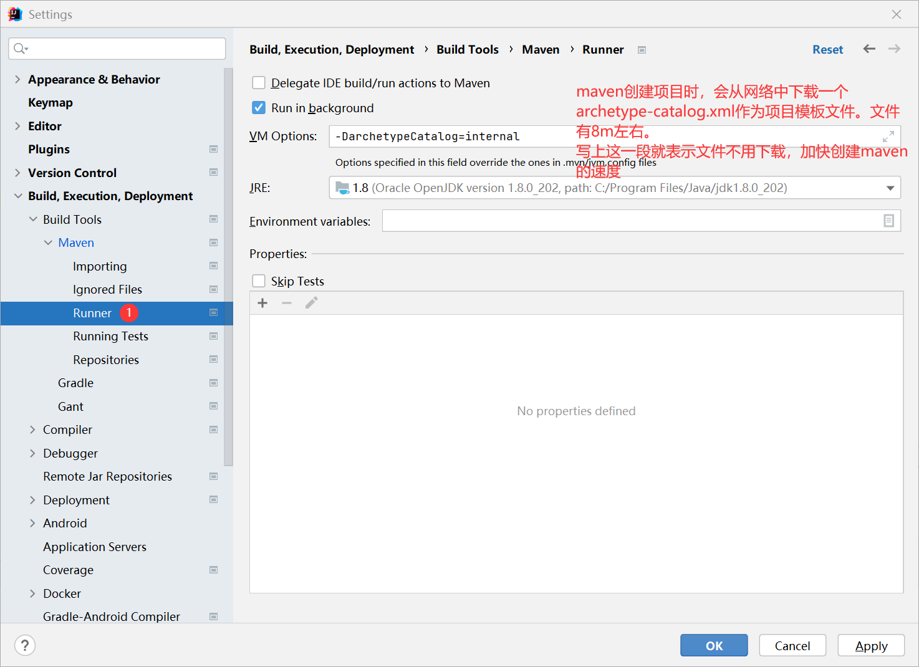
Task: Click project settings icon beside Compiler
Action: point(213,429)
